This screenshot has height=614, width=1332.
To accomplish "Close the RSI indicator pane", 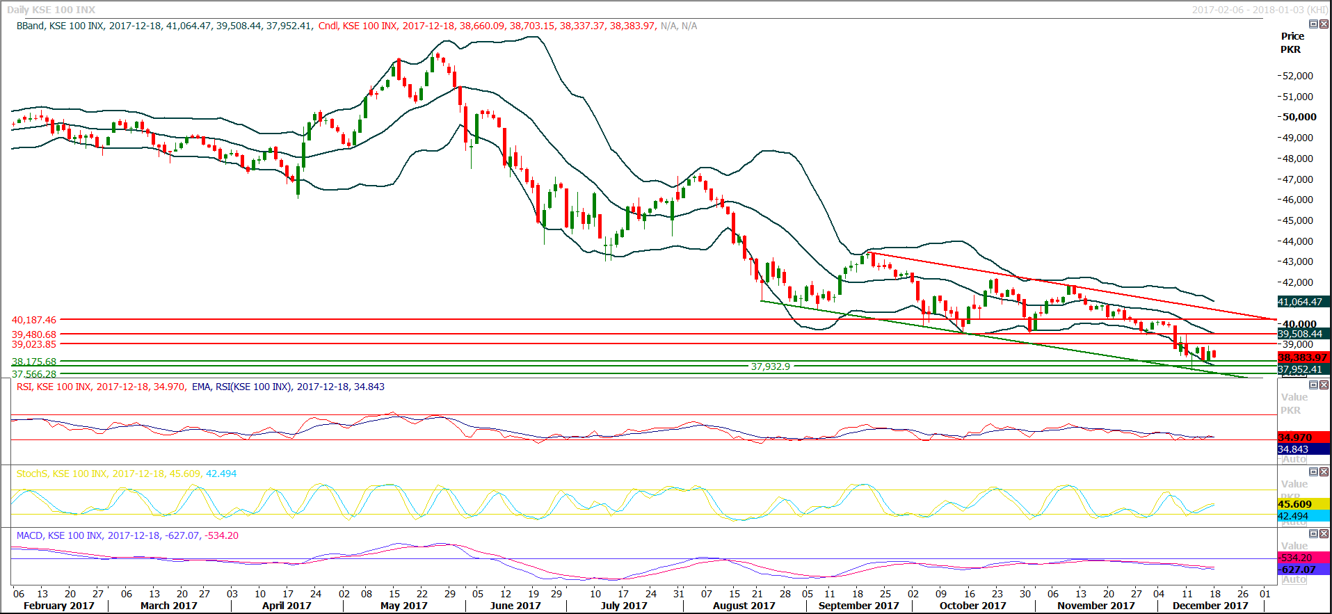I will click(x=1324, y=385).
